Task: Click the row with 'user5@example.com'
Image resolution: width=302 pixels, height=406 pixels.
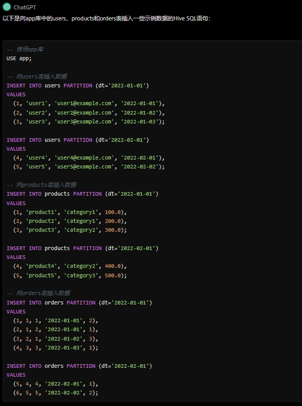Action: (x=89, y=167)
